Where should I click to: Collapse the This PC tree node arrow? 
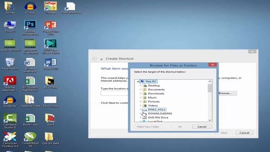(138, 81)
